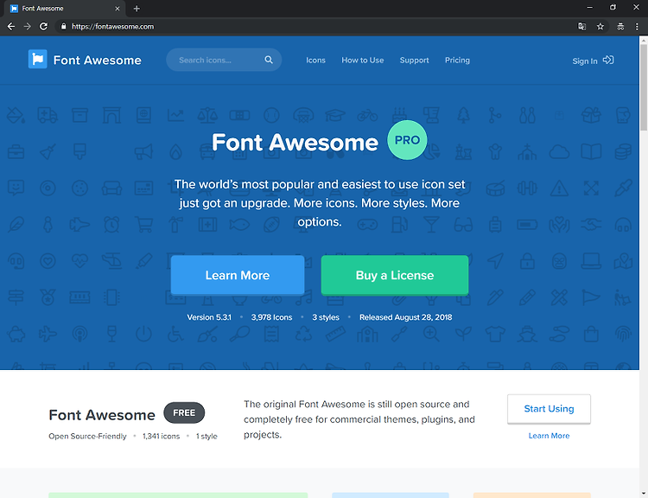Click the background padlock icon
The height and width of the screenshot is (498, 648).
tap(527, 261)
